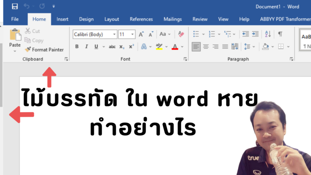311x175 pixels.
Task: Click Cut in the Clipboard group
Action: 32,31
